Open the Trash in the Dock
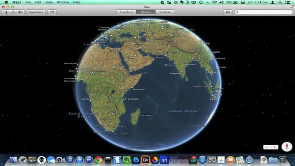 [x=282, y=160]
